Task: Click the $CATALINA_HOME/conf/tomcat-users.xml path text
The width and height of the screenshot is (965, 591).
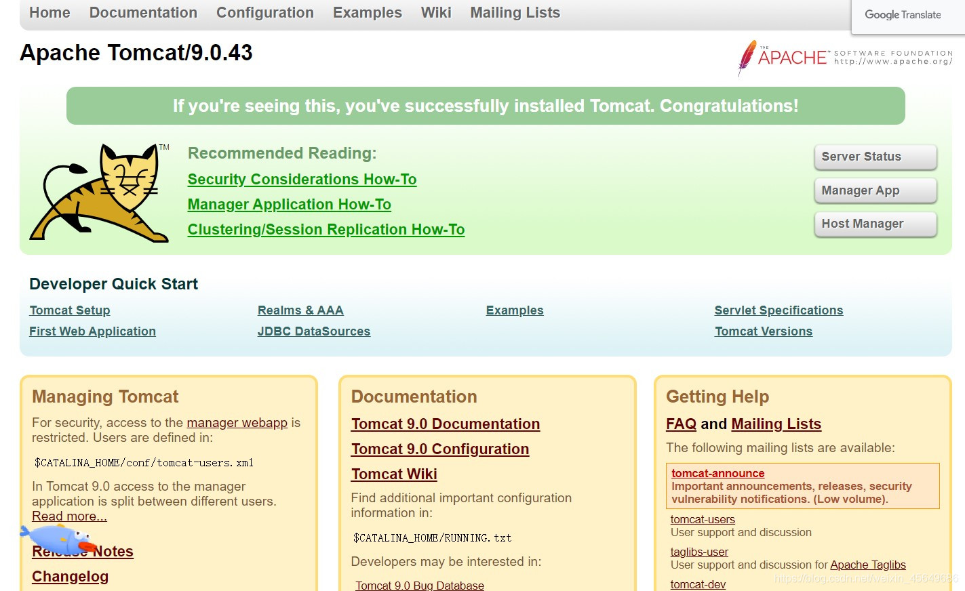Action: tap(144, 463)
